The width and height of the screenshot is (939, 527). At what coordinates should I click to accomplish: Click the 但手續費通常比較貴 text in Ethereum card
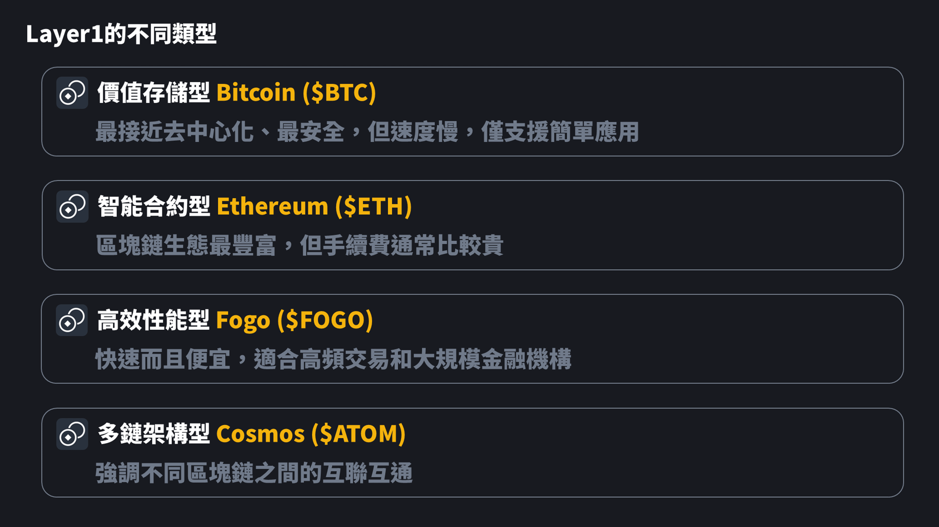click(402, 246)
